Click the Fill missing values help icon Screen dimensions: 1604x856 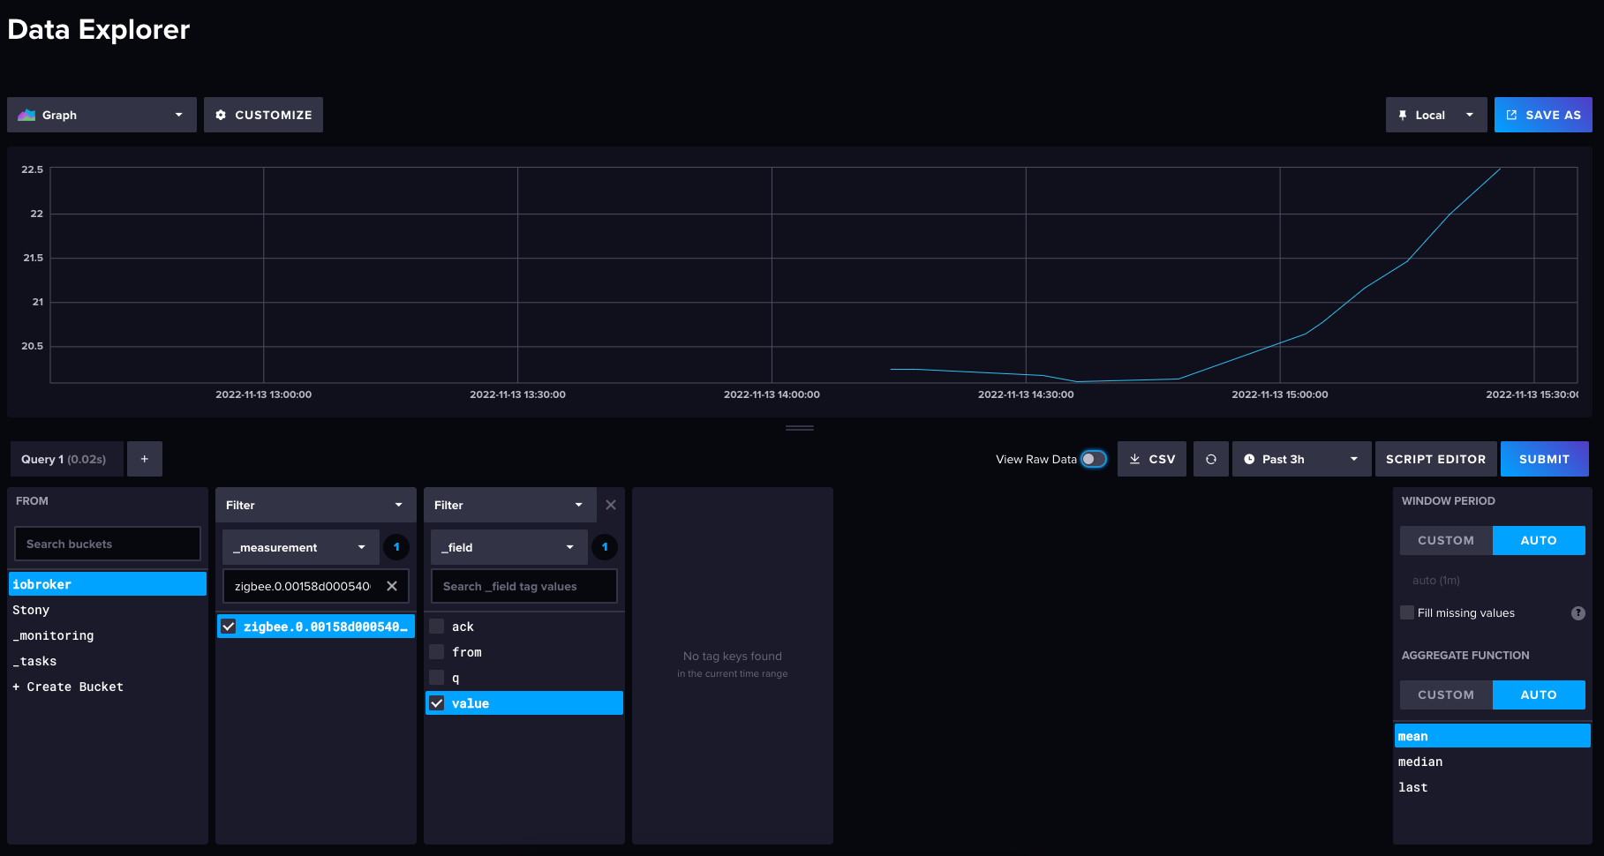pyautogui.click(x=1578, y=613)
